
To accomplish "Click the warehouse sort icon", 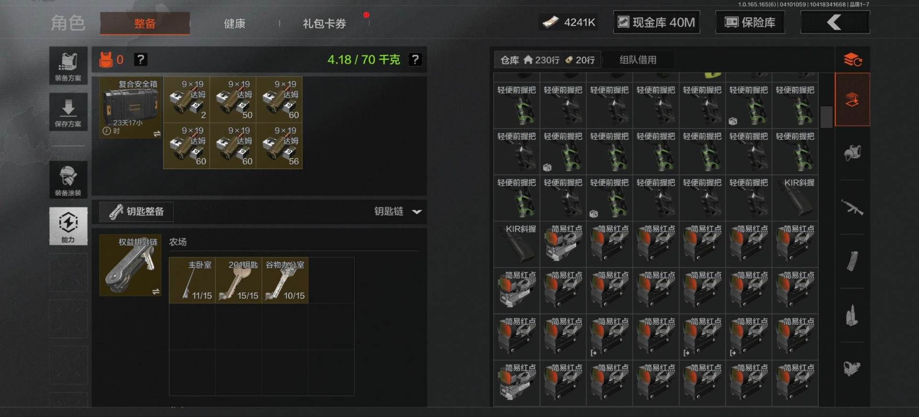I will [x=852, y=60].
